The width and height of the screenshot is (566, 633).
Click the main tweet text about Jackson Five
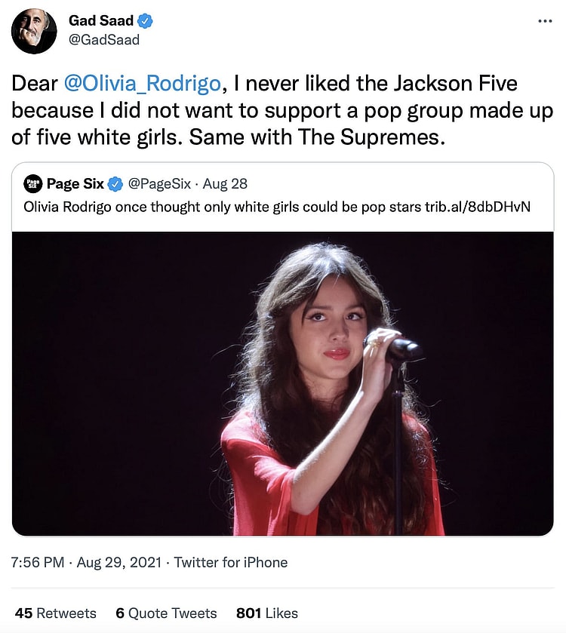(x=283, y=111)
